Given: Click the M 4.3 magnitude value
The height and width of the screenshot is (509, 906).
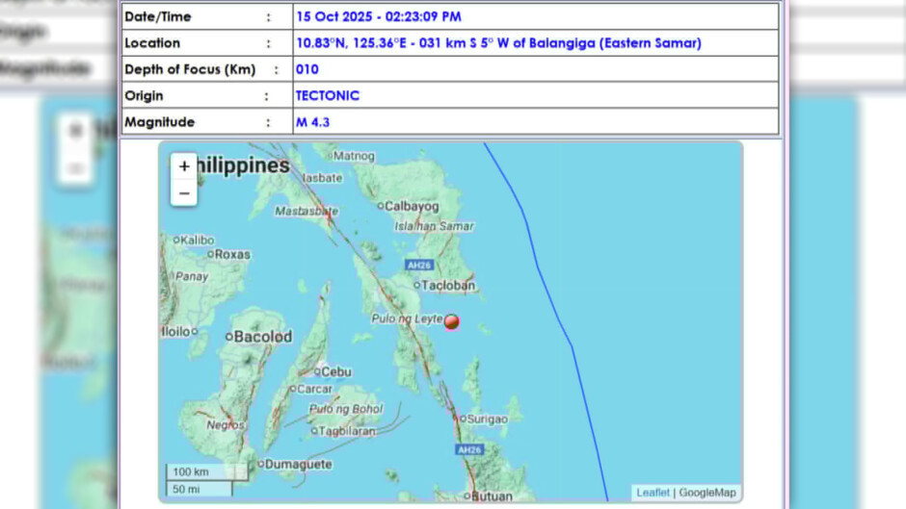Looking at the screenshot, I should [x=312, y=122].
